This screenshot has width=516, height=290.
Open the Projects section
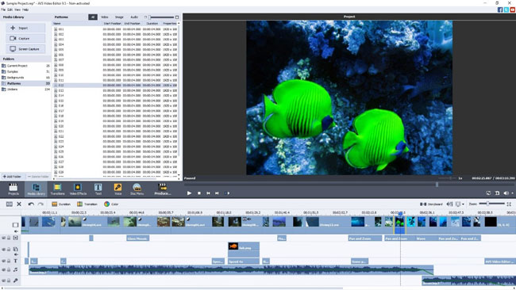pyautogui.click(x=13, y=189)
